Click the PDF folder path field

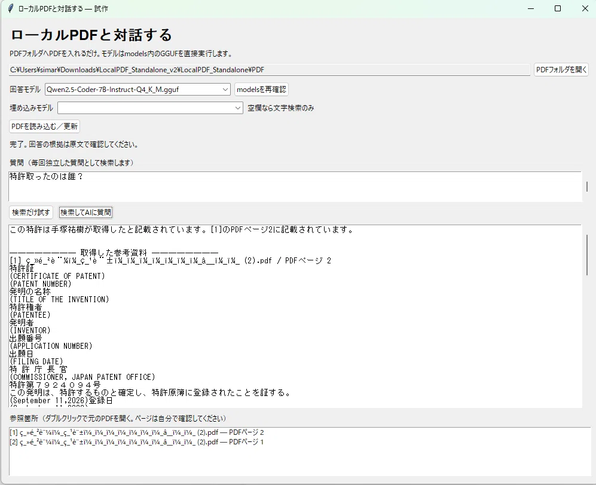coord(270,70)
